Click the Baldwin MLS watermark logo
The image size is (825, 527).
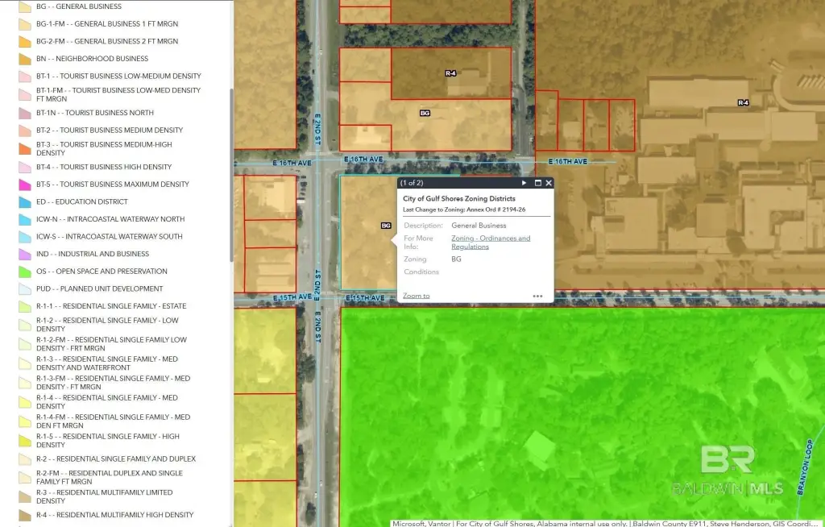[727, 471]
